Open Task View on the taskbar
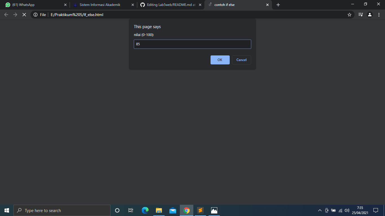This screenshot has width=385, height=216. tap(131, 210)
